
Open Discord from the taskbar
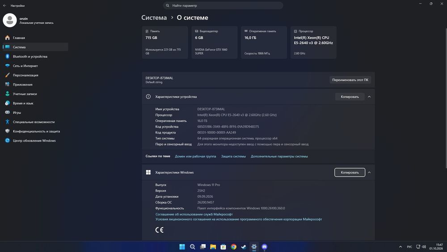point(264,247)
